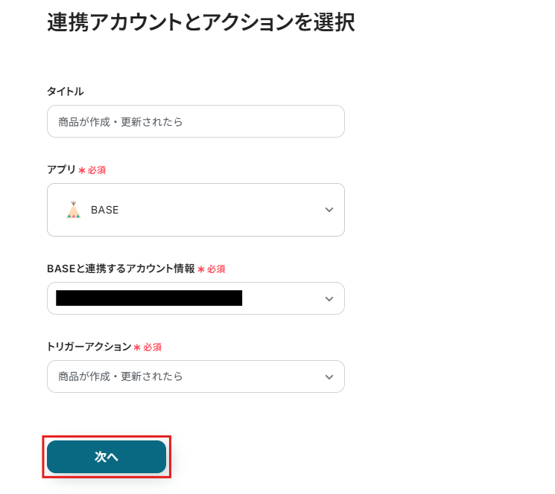This screenshot has height=494, width=555.
Task: Click the 必須 tag beside アカウント情報
Action: [216, 269]
